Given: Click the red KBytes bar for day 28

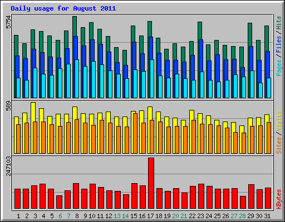Looking at the screenshot, I should tap(243, 202).
